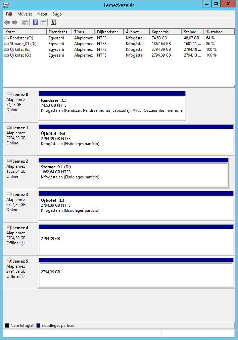The height and width of the screenshot is (340, 238).
Task: Open the Súgó menu
Action: click(x=57, y=14)
